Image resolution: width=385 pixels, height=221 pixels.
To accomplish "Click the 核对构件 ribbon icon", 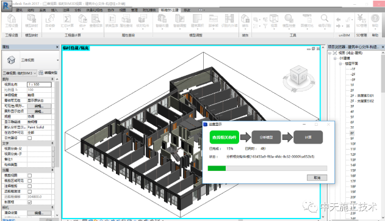I will tap(143, 19).
